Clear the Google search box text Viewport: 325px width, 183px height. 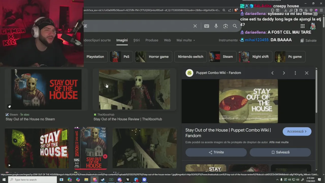tap(195, 26)
